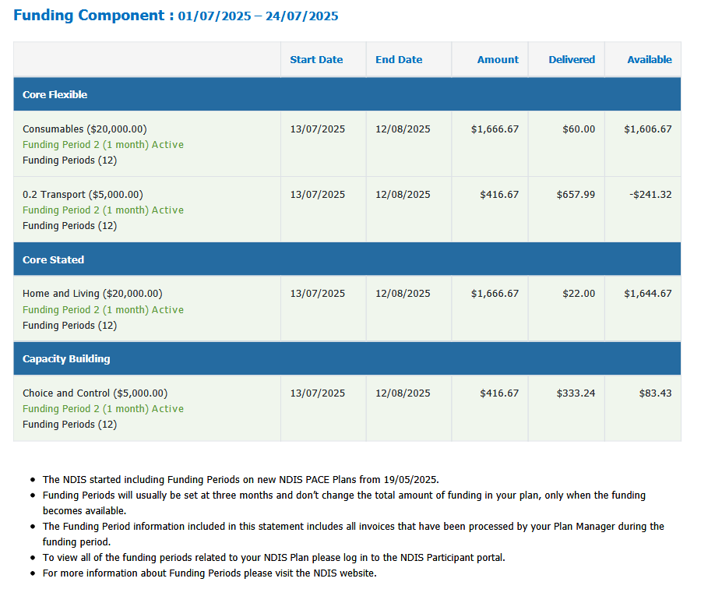Click the note about NDIS Participant portal
Viewport: 722px width, 589px height.
(274, 558)
